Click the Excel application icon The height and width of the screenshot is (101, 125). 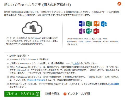89,24
